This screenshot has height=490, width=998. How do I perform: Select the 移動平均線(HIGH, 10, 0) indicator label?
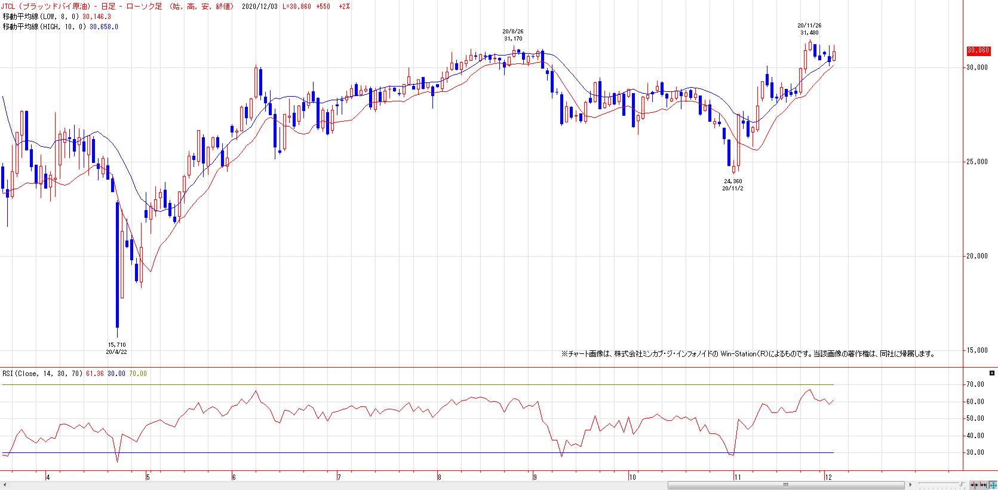pyautogui.click(x=45, y=27)
